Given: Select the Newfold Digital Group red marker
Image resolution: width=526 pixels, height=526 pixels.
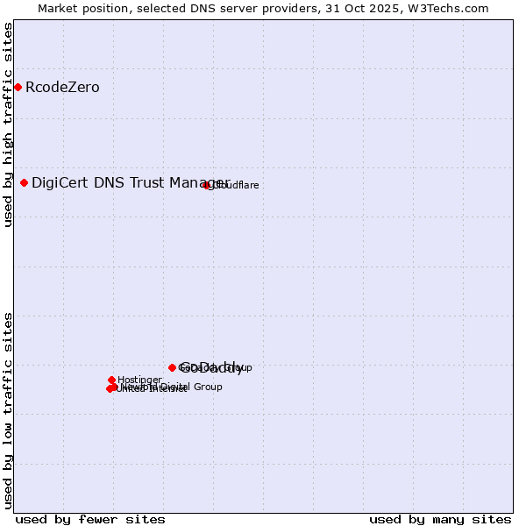Looking at the screenshot, I should coord(114,387).
